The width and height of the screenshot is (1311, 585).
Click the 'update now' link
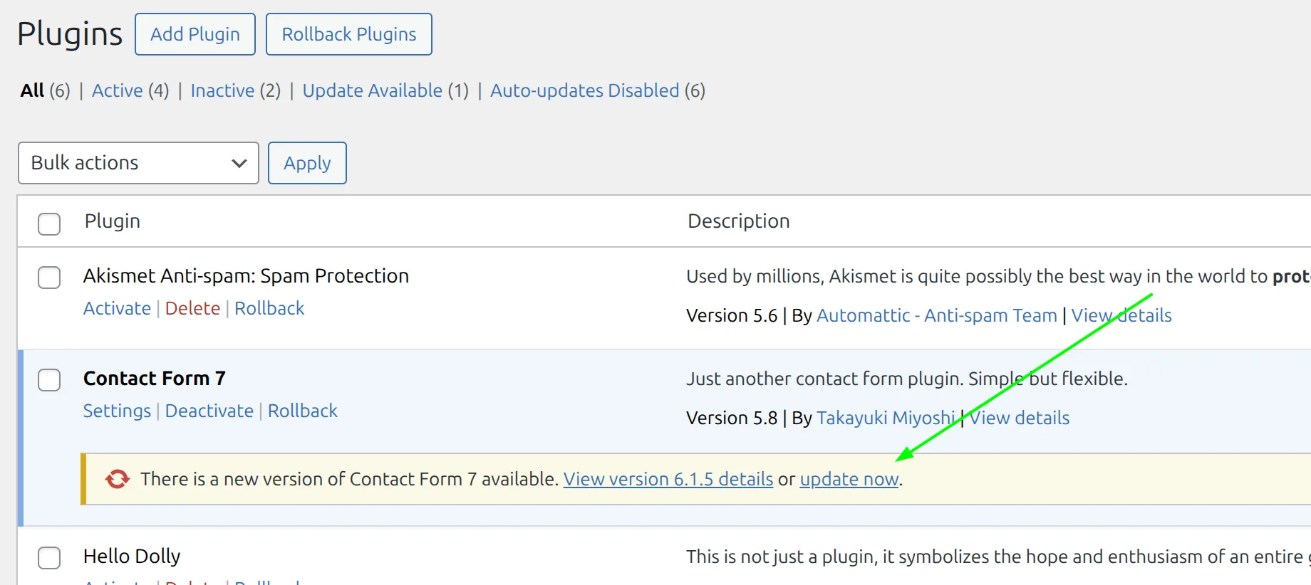coord(849,479)
